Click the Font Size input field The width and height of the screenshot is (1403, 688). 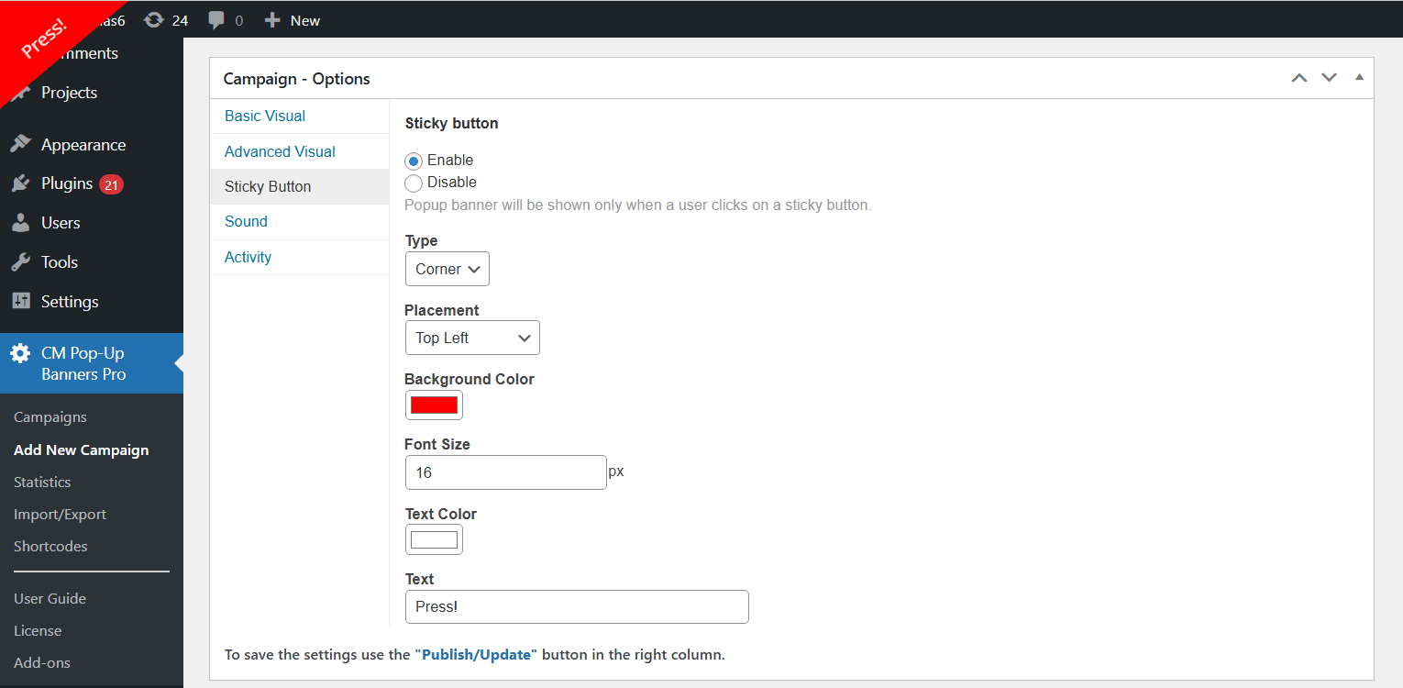pyautogui.click(x=505, y=472)
